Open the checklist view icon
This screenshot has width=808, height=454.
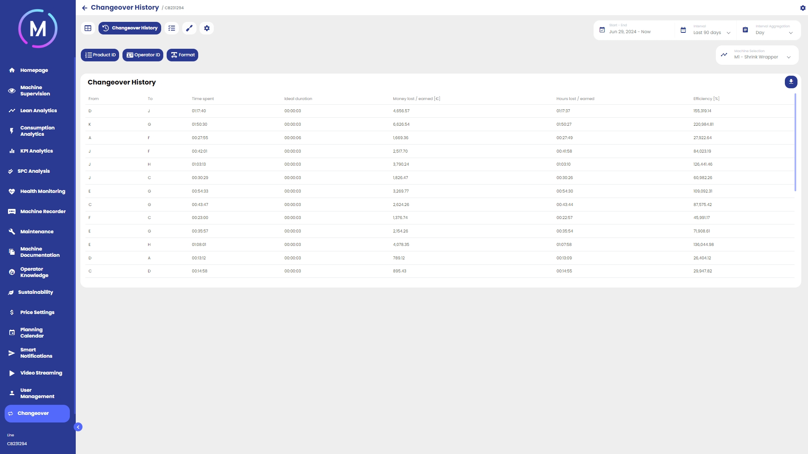pyautogui.click(x=172, y=28)
